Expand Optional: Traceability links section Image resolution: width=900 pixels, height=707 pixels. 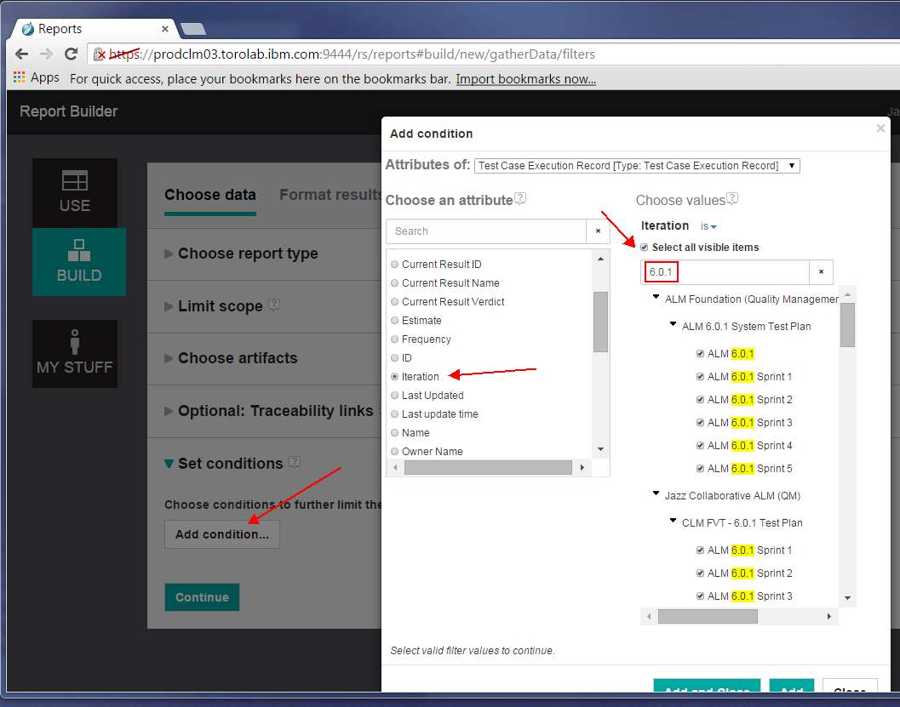tap(169, 411)
